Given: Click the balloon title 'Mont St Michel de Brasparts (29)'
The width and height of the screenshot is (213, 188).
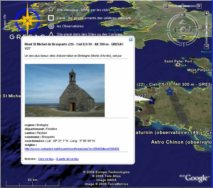Looking at the screenshot, I should point(49,44).
